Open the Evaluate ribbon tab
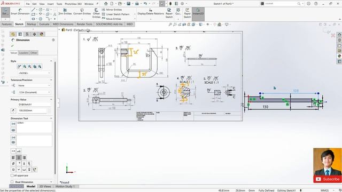This screenshot has height=192, width=342. pyautogui.click(x=44, y=24)
